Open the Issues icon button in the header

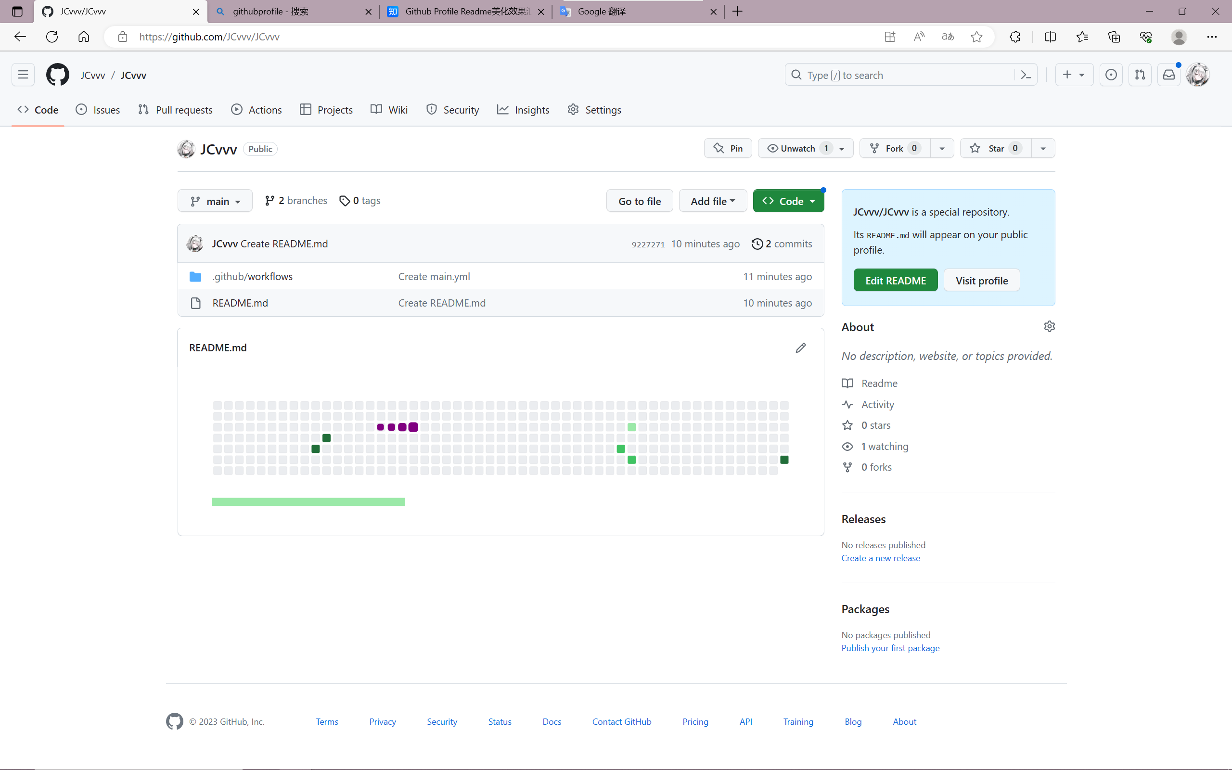[1111, 75]
